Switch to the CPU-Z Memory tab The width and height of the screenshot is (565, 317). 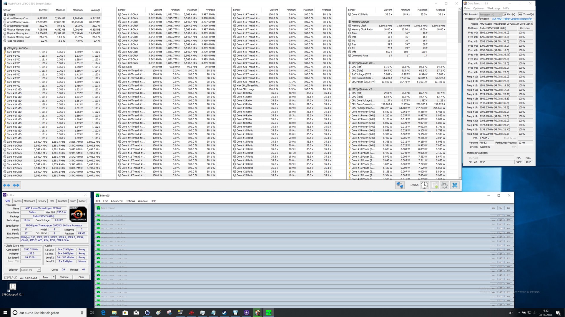pyautogui.click(x=42, y=201)
